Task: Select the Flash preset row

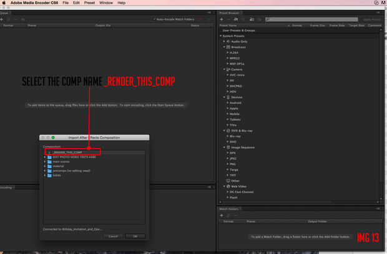Action: [299, 197]
